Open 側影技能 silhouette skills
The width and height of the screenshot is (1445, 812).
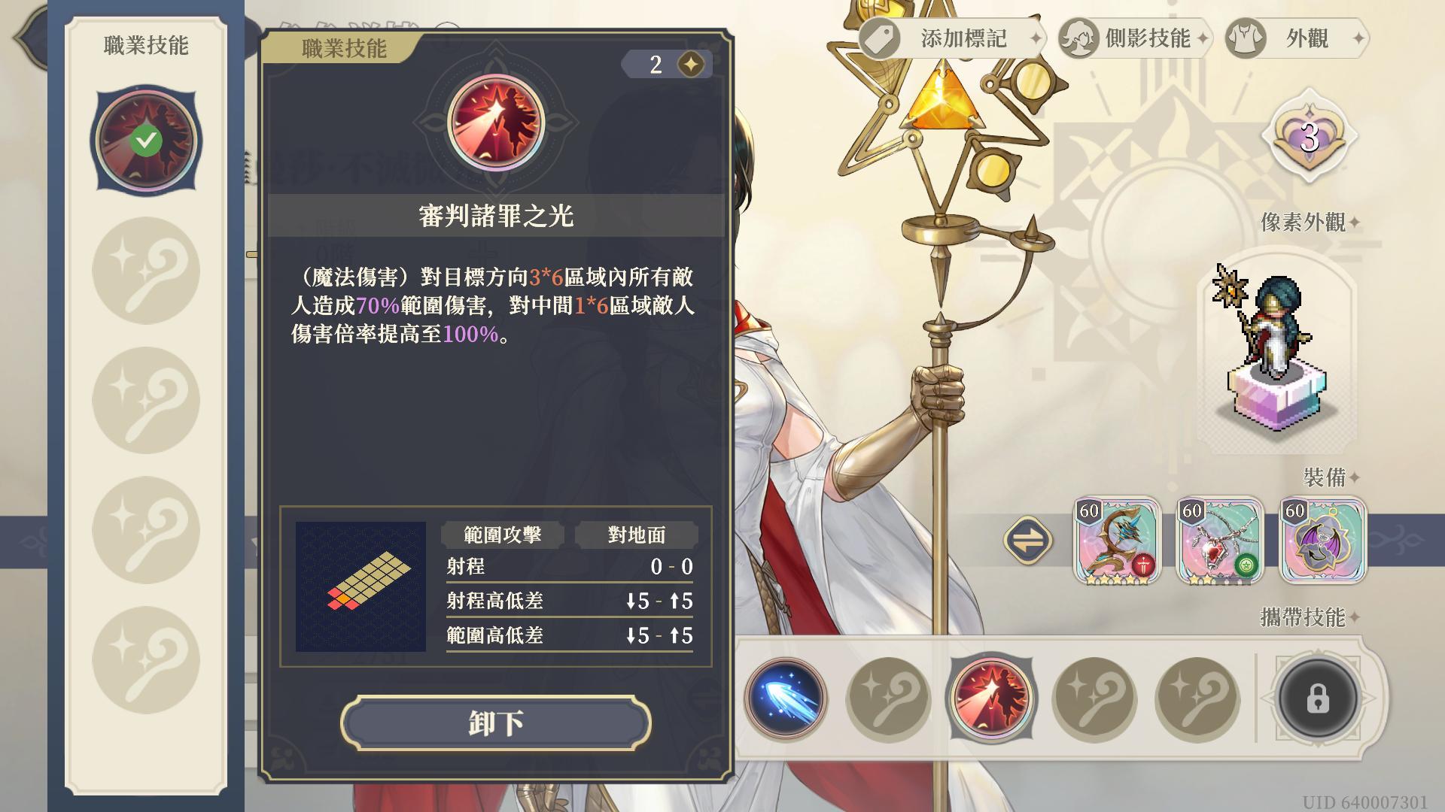[x=1135, y=38]
